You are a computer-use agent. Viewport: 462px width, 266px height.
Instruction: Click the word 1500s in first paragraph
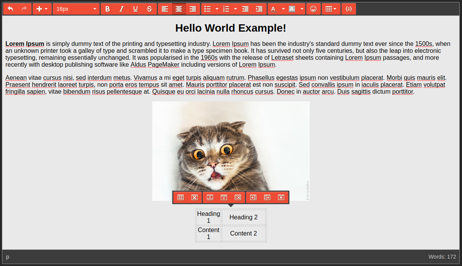point(424,44)
